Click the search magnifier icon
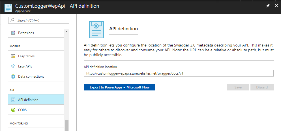This screenshot has width=281, height=131. point(12,20)
